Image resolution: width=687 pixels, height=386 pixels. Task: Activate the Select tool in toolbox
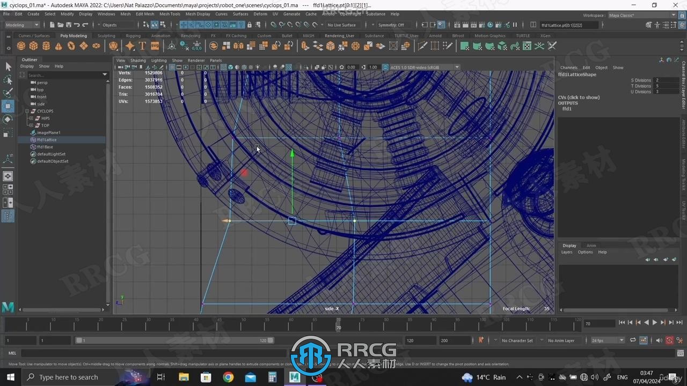point(8,66)
